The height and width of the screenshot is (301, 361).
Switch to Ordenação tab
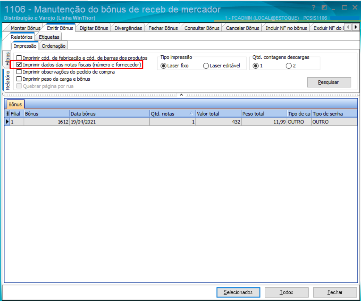tap(54, 46)
